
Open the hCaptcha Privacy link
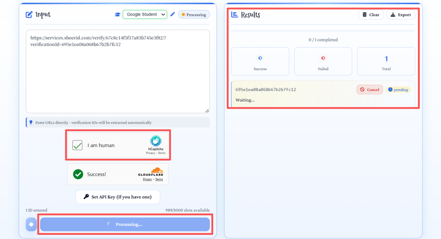[x=150, y=153]
